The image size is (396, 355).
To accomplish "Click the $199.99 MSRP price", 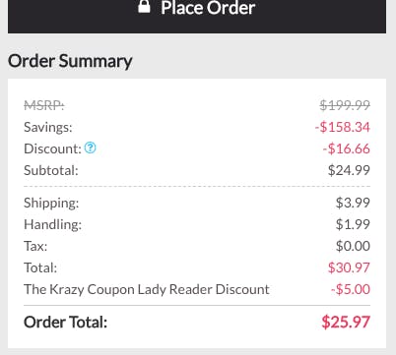I will coord(345,105).
